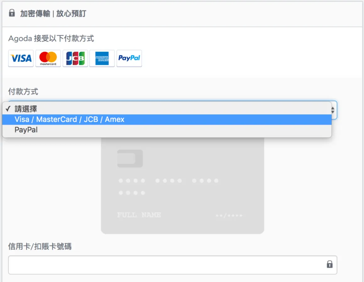The height and width of the screenshot is (282, 364).
Task: Focus the 信用卡/扣賬卡號碼 input field
Action: (173, 265)
